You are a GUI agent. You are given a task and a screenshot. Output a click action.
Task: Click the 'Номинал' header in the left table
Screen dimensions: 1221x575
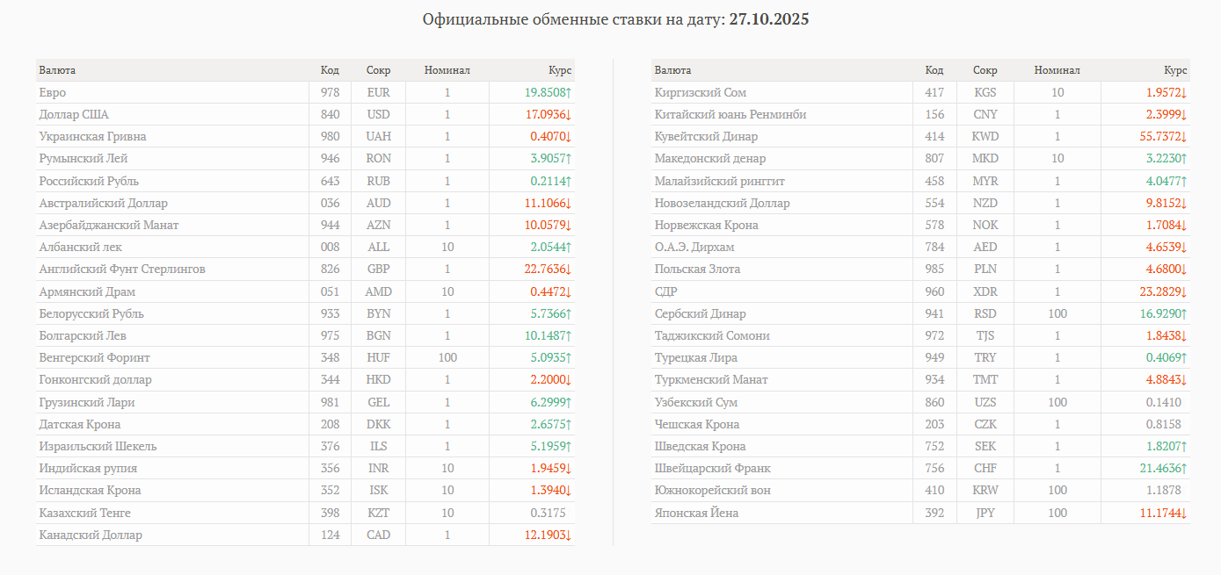pos(447,70)
